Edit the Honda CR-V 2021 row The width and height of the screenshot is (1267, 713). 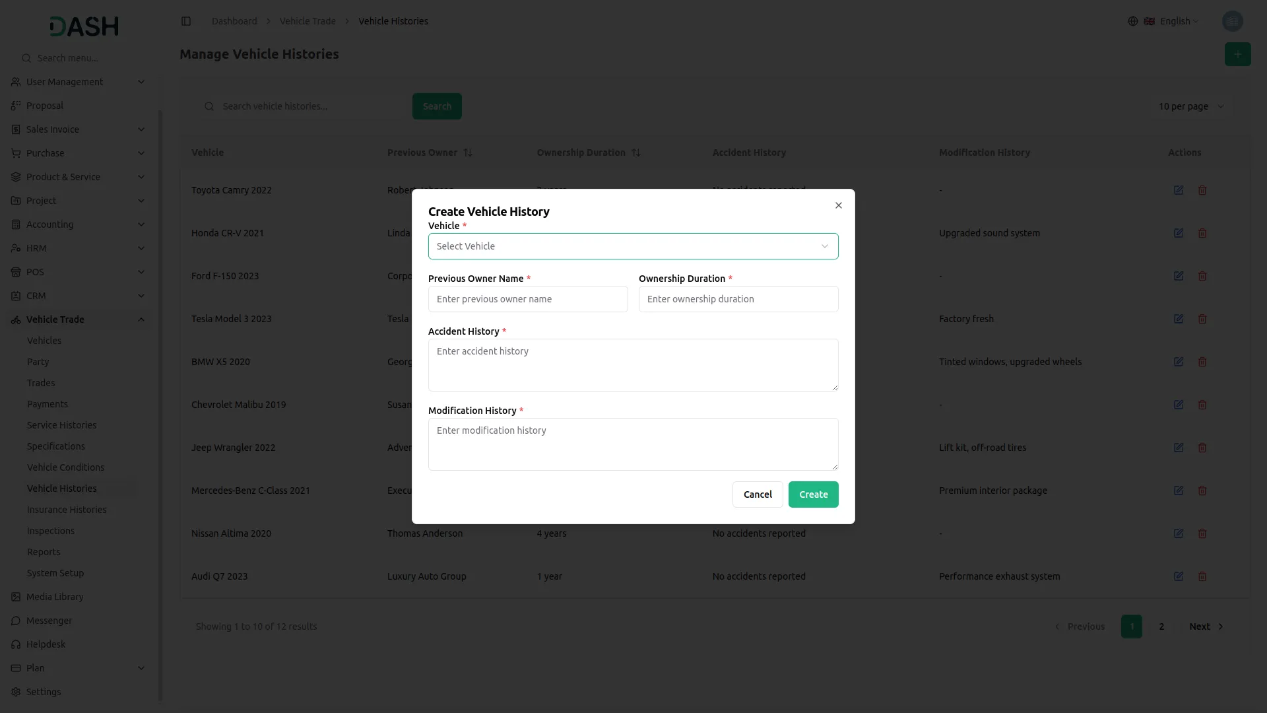[x=1178, y=233]
